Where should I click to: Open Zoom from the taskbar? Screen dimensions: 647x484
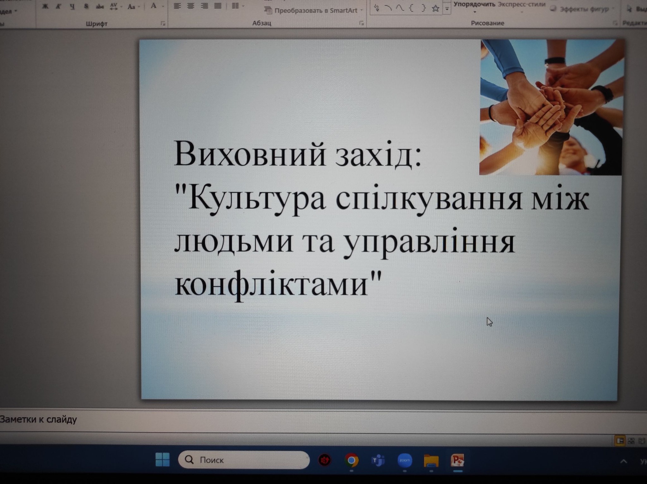pos(405,460)
